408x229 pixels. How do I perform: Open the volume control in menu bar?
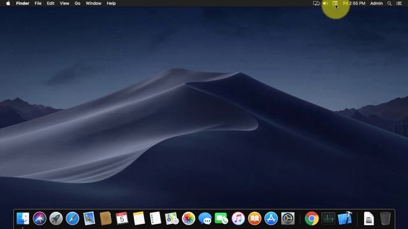[325, 3]
